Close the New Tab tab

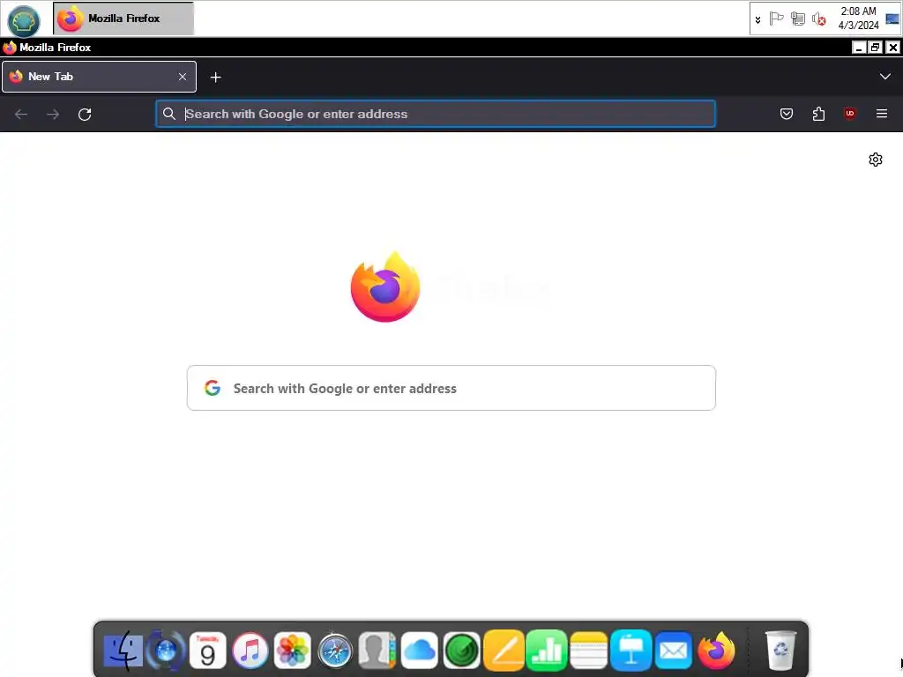[x=183, y=77]
